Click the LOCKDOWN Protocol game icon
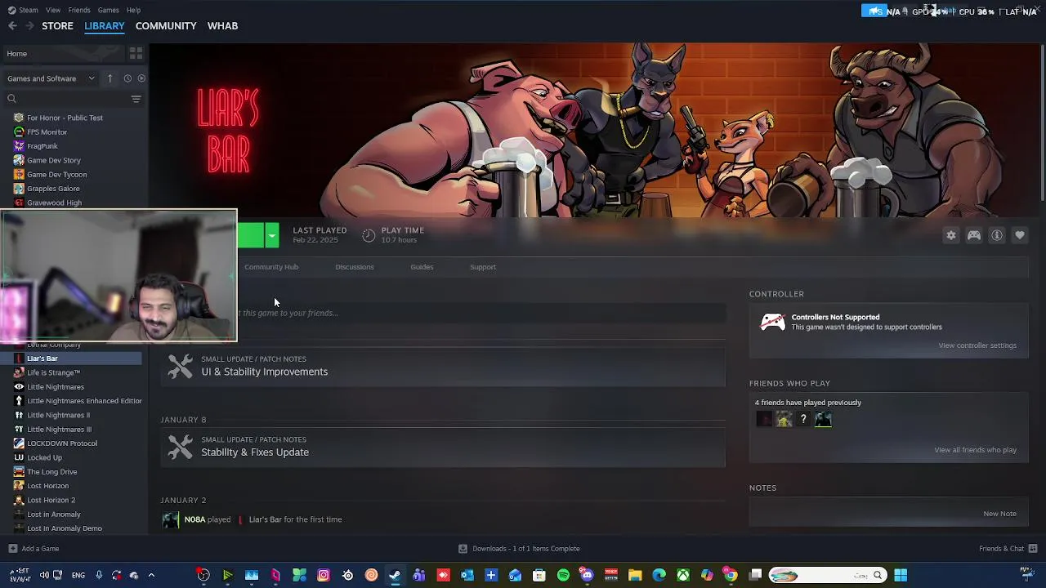Screen dimensions: 1046x588 [19, 443]
